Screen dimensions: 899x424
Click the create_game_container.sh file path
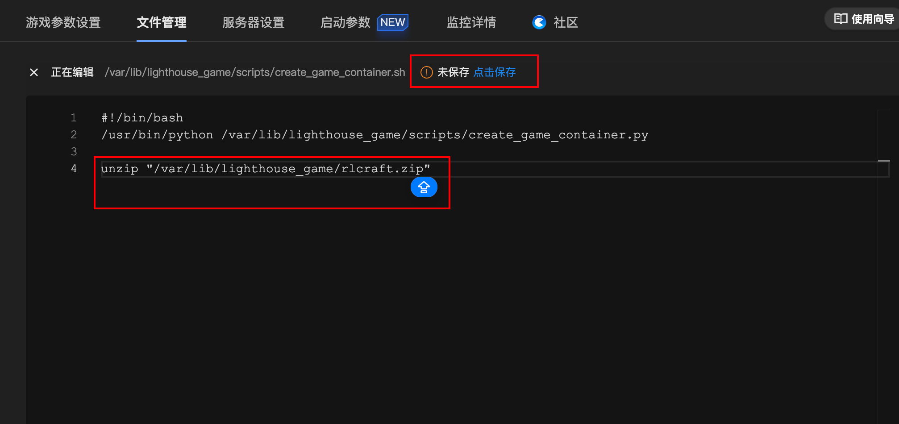click(255, 72)
